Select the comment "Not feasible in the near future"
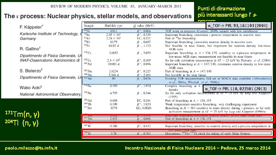The width and height of the screenshot is (276, 155). (185, 75)
